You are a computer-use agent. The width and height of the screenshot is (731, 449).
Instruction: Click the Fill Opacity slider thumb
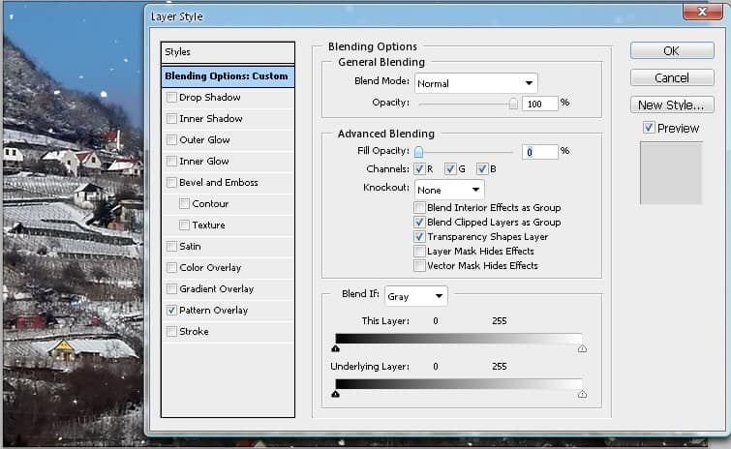[419, 152]
